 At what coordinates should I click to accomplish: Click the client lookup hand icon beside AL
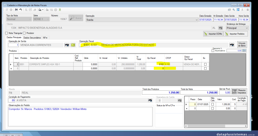(221, 28)
